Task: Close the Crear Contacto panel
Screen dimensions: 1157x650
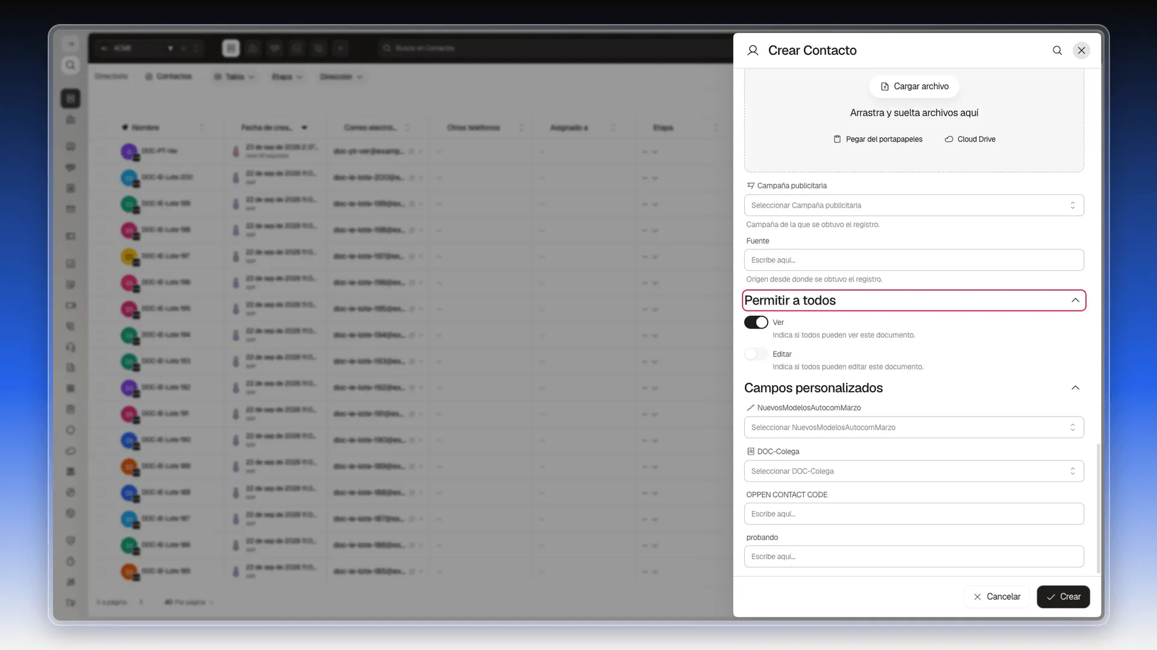Action: [x=1082, y=51]
